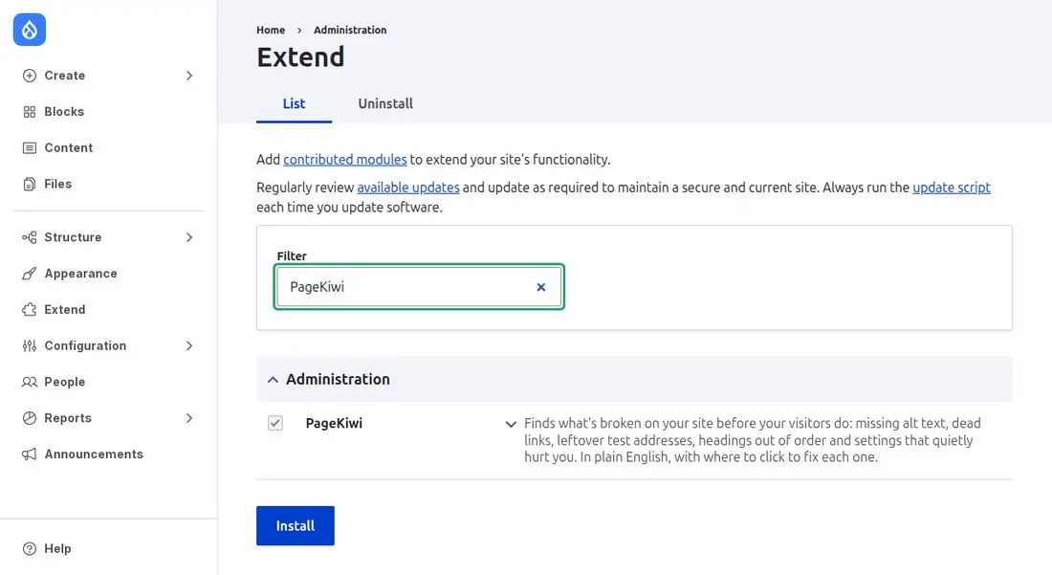1052x575 pixels.
Task: Click the People users icon
Action: [30, 383]
